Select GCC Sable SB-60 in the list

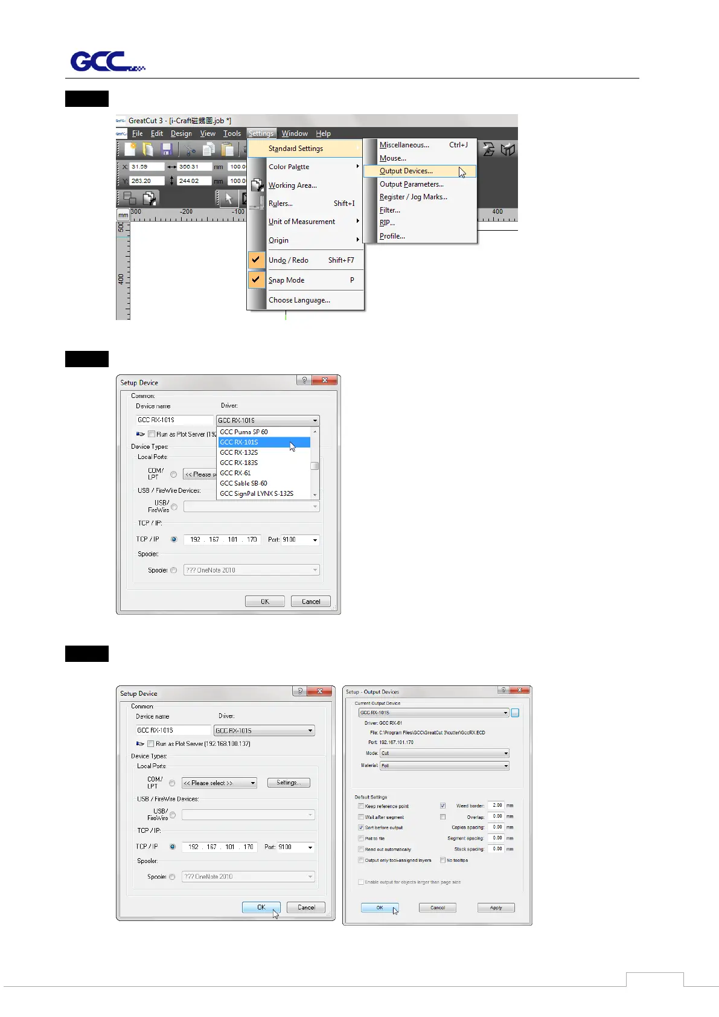(x=264, y=483)
